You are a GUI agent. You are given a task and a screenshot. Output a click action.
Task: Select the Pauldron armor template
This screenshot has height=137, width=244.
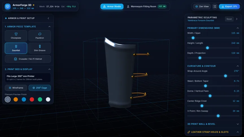click(40, 36)
